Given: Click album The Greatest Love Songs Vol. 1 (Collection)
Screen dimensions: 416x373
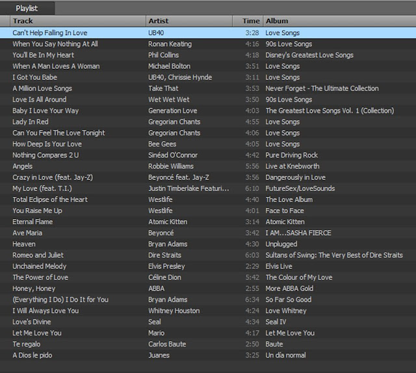Looking at the screenshot, I should (330, 110).
